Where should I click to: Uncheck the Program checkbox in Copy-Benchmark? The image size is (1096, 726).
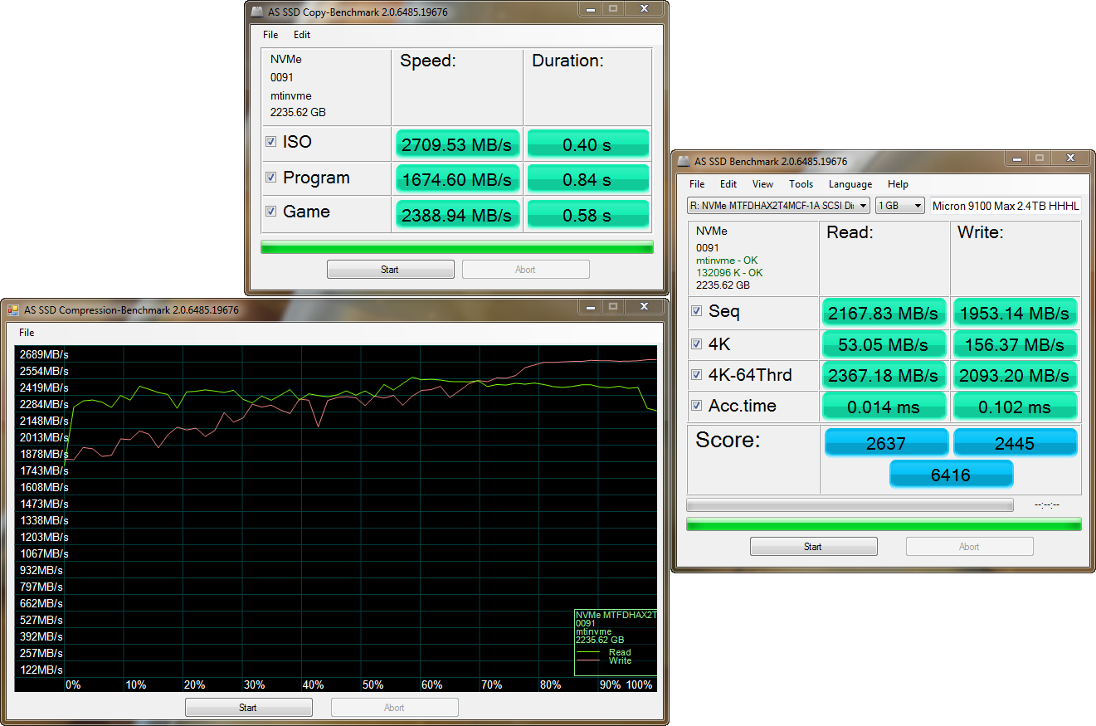click(270, 178)
